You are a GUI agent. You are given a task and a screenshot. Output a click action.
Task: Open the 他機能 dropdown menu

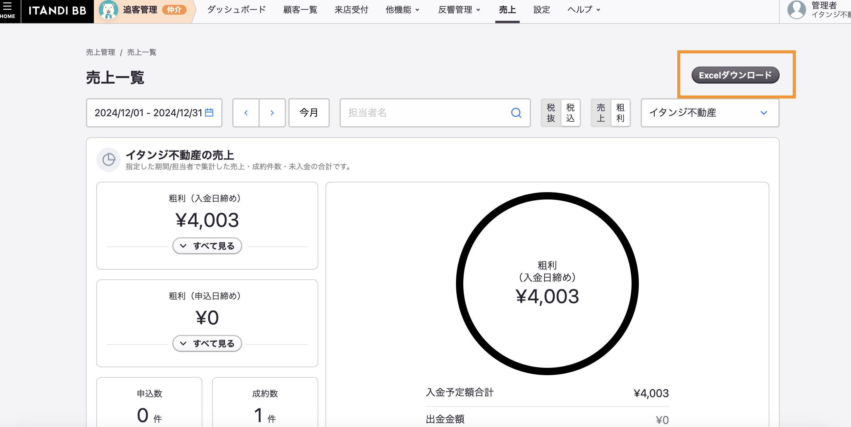pyautogui.click(x=402, y=10)
